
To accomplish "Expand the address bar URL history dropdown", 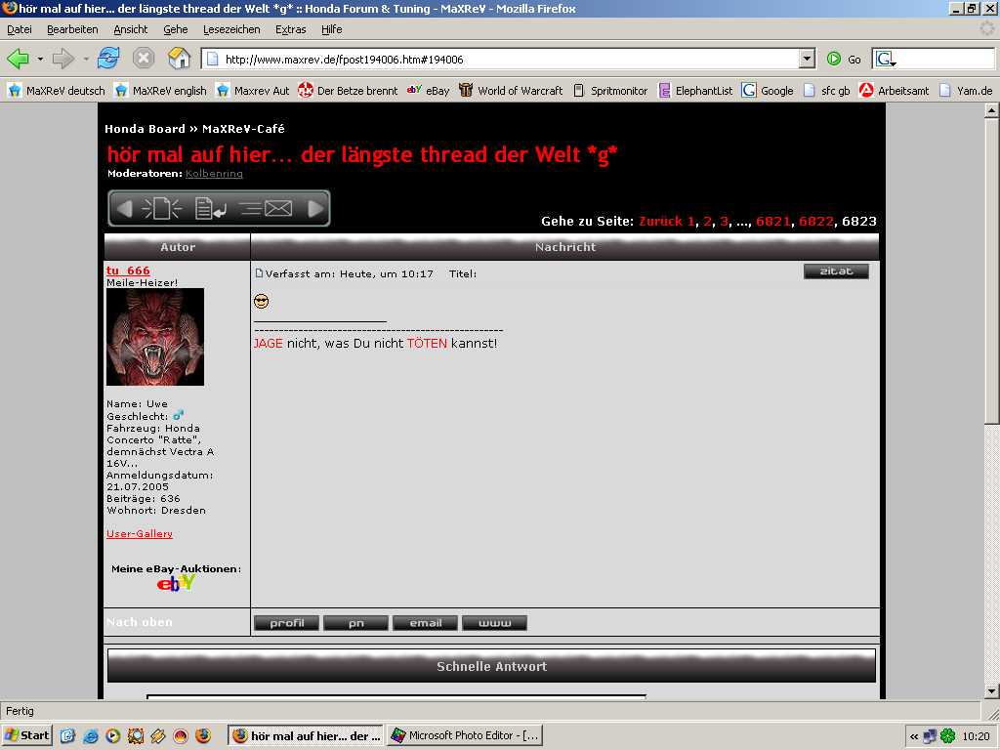I will tap(807, 59).
